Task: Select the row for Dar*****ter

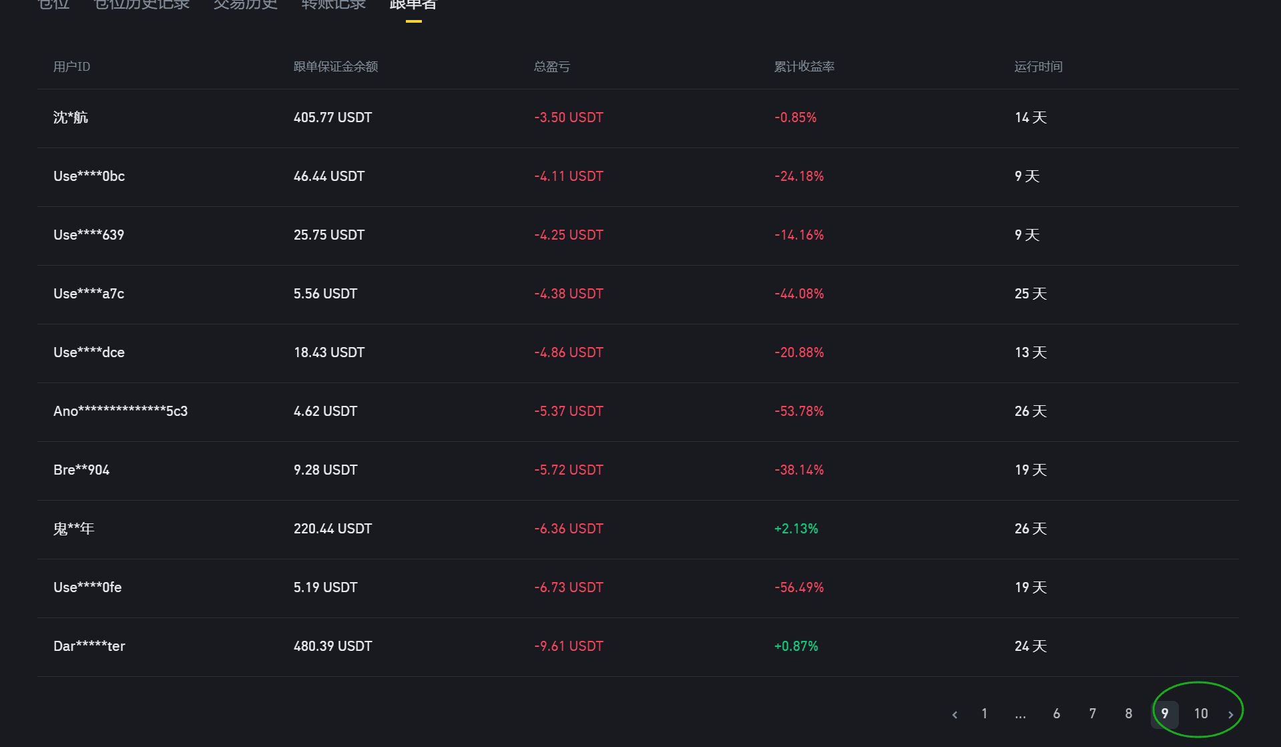Action: coord(638,647)
